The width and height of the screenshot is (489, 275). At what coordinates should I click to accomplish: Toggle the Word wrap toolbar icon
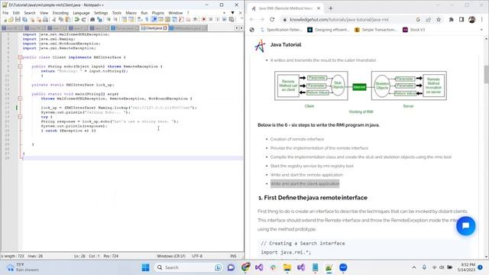140,19
